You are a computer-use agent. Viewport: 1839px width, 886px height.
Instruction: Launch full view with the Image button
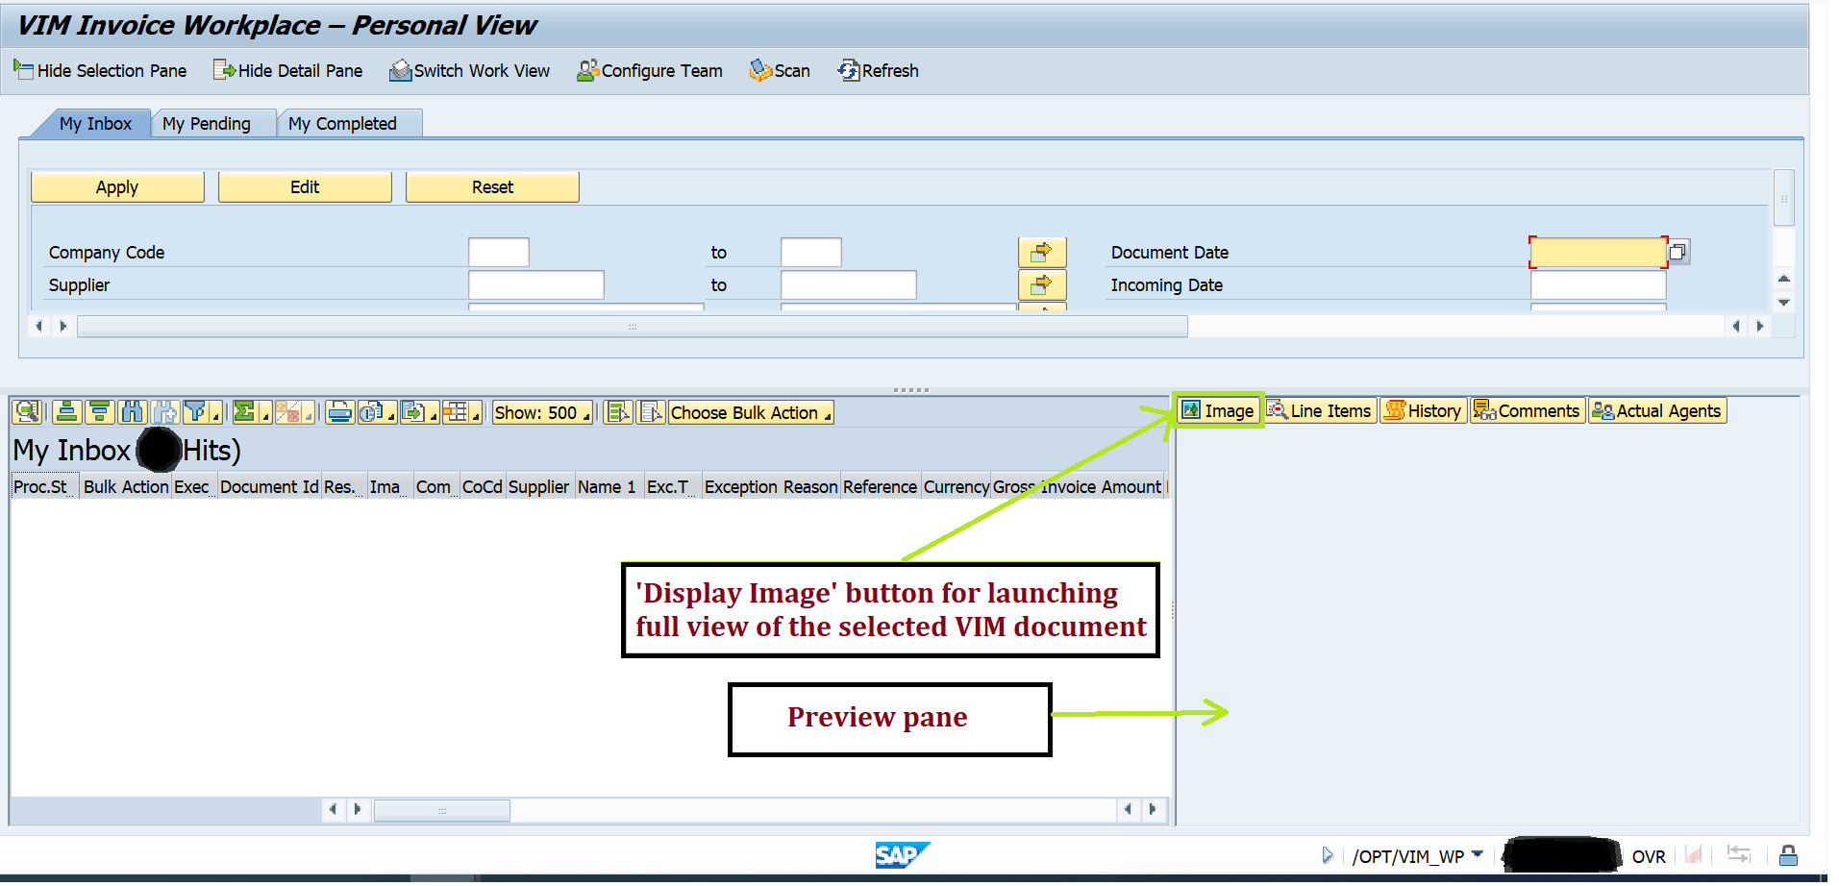point(1218,410)
